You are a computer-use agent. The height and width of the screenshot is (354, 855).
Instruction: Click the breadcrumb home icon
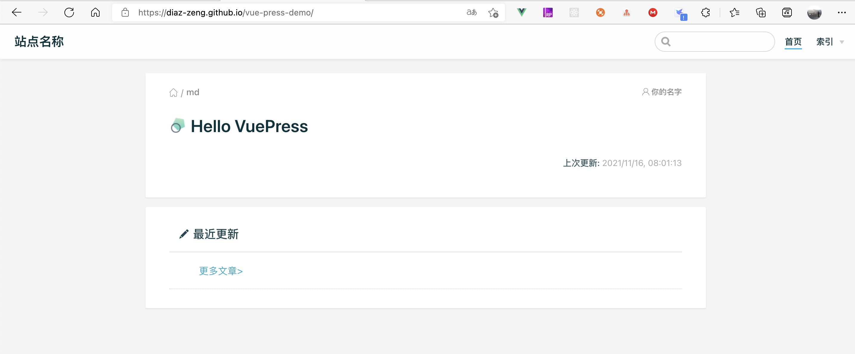173,93
